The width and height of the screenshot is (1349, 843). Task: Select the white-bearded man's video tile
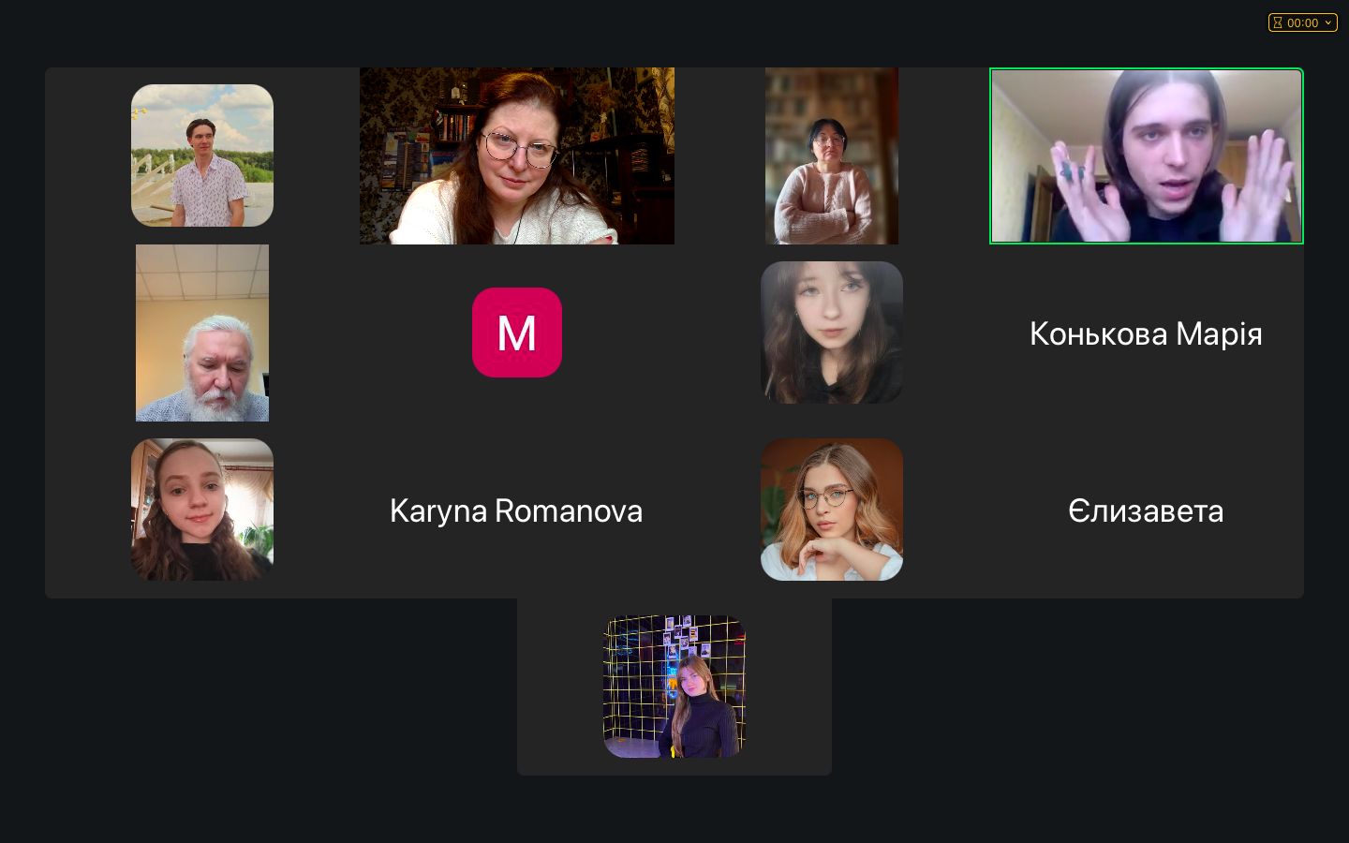click(x=202, y=333)
